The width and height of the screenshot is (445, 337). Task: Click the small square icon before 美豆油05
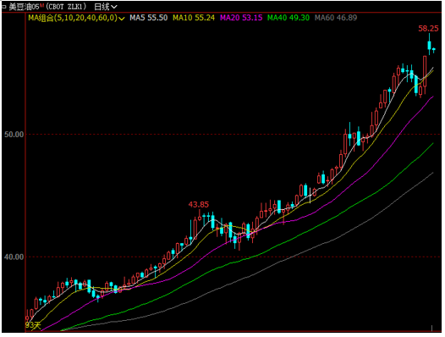click(x=3, y=7)
